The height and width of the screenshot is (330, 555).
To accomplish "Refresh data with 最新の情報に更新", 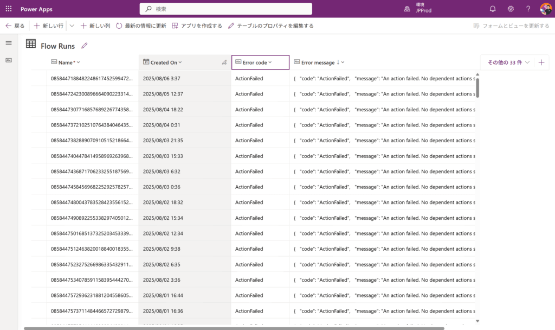I will point(141,26).
